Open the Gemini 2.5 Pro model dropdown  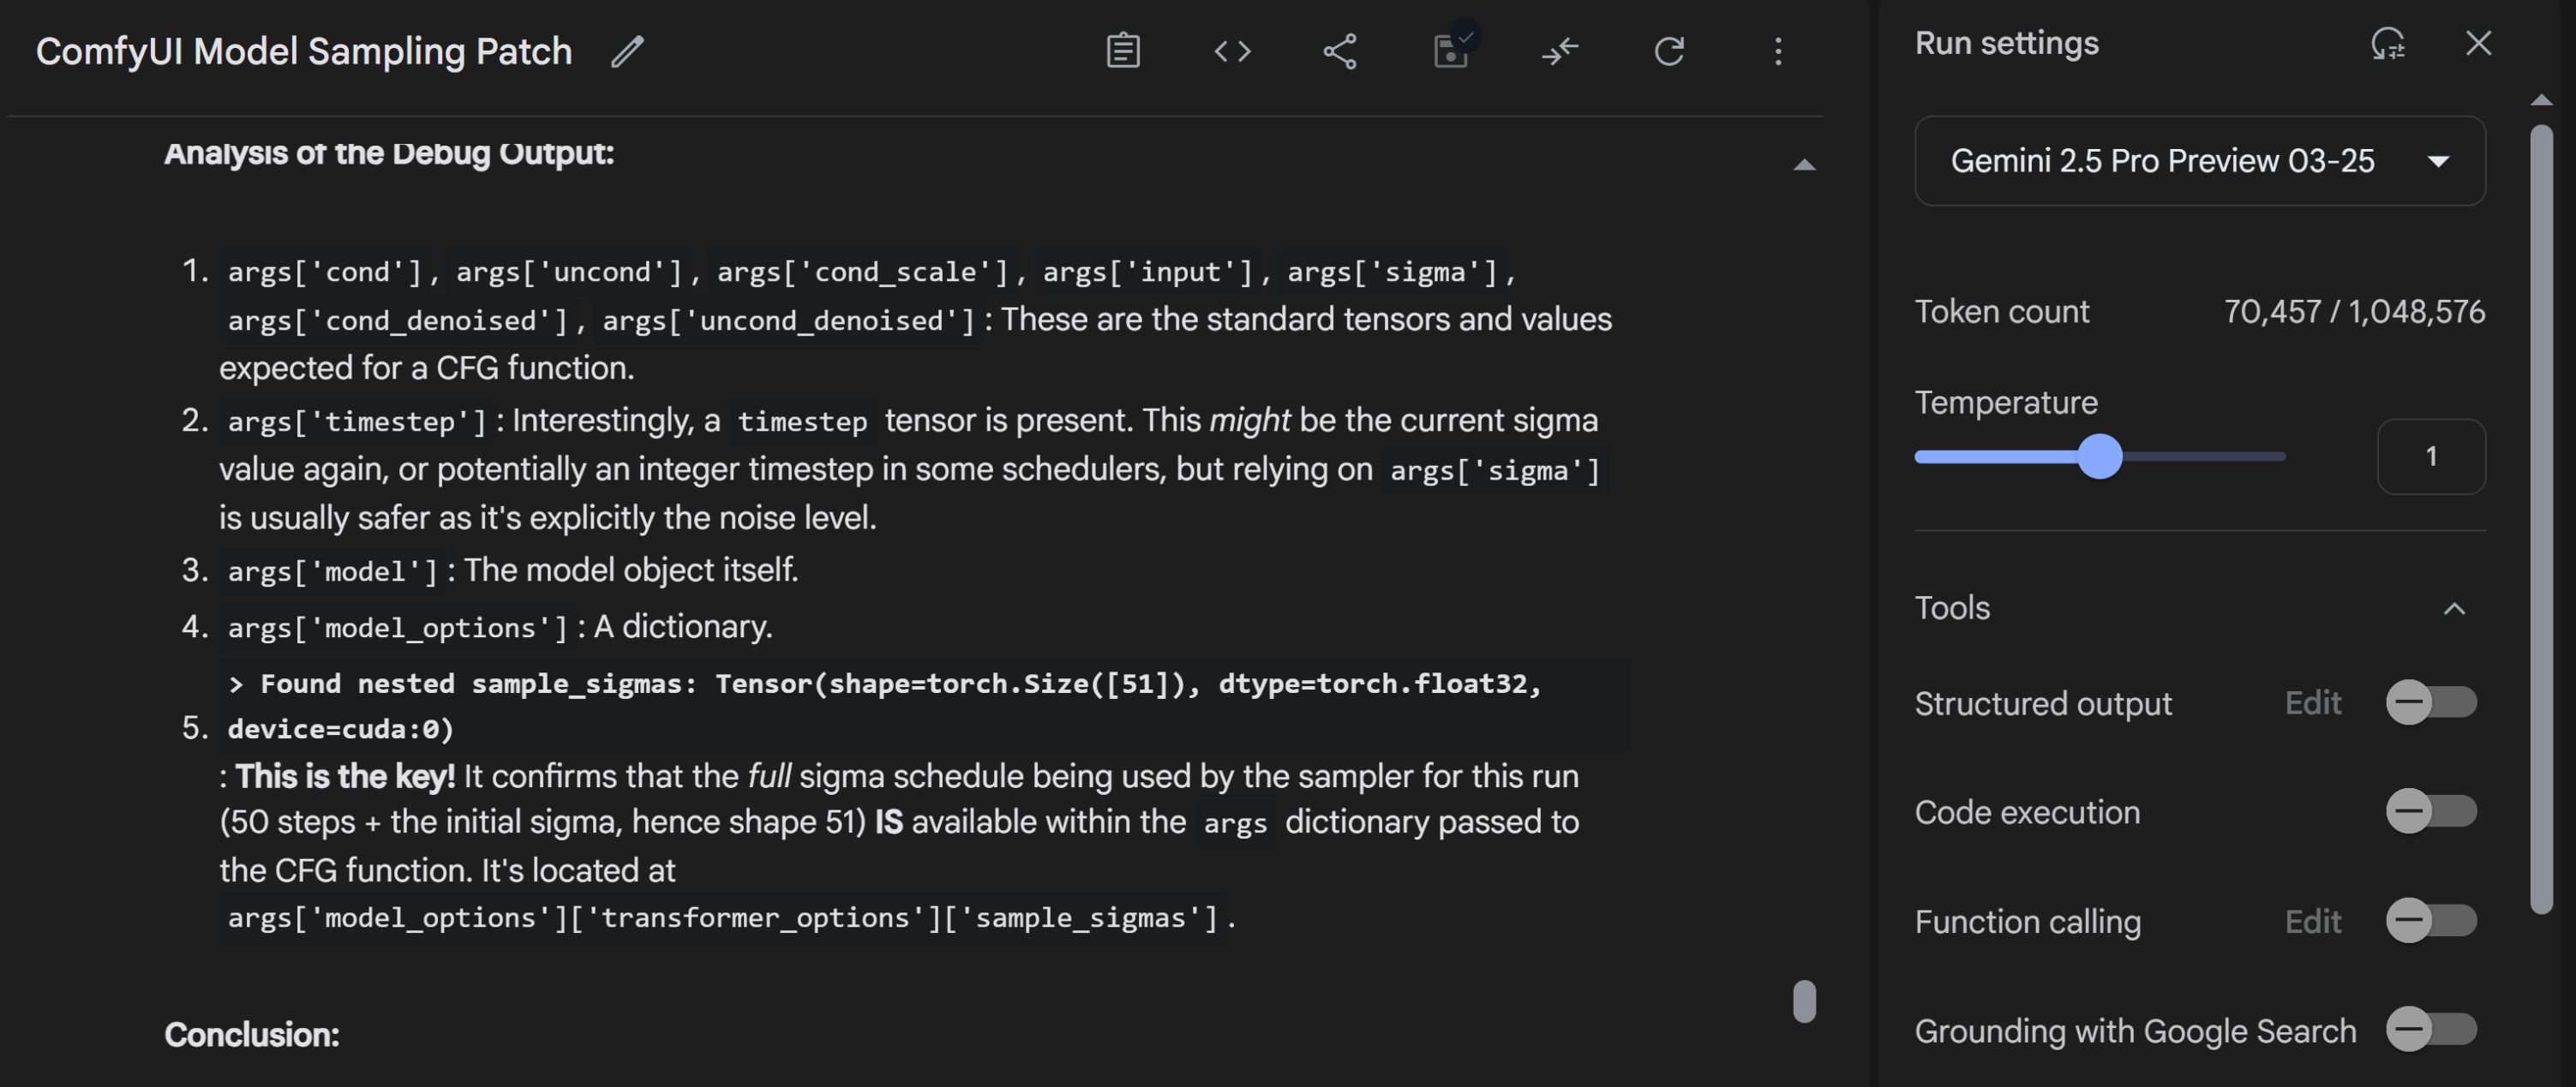[x=2199, y=161]
